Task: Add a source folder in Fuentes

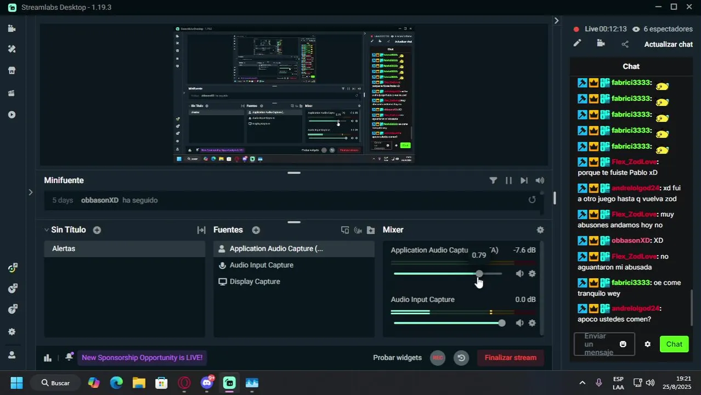Action: (371, 230)
